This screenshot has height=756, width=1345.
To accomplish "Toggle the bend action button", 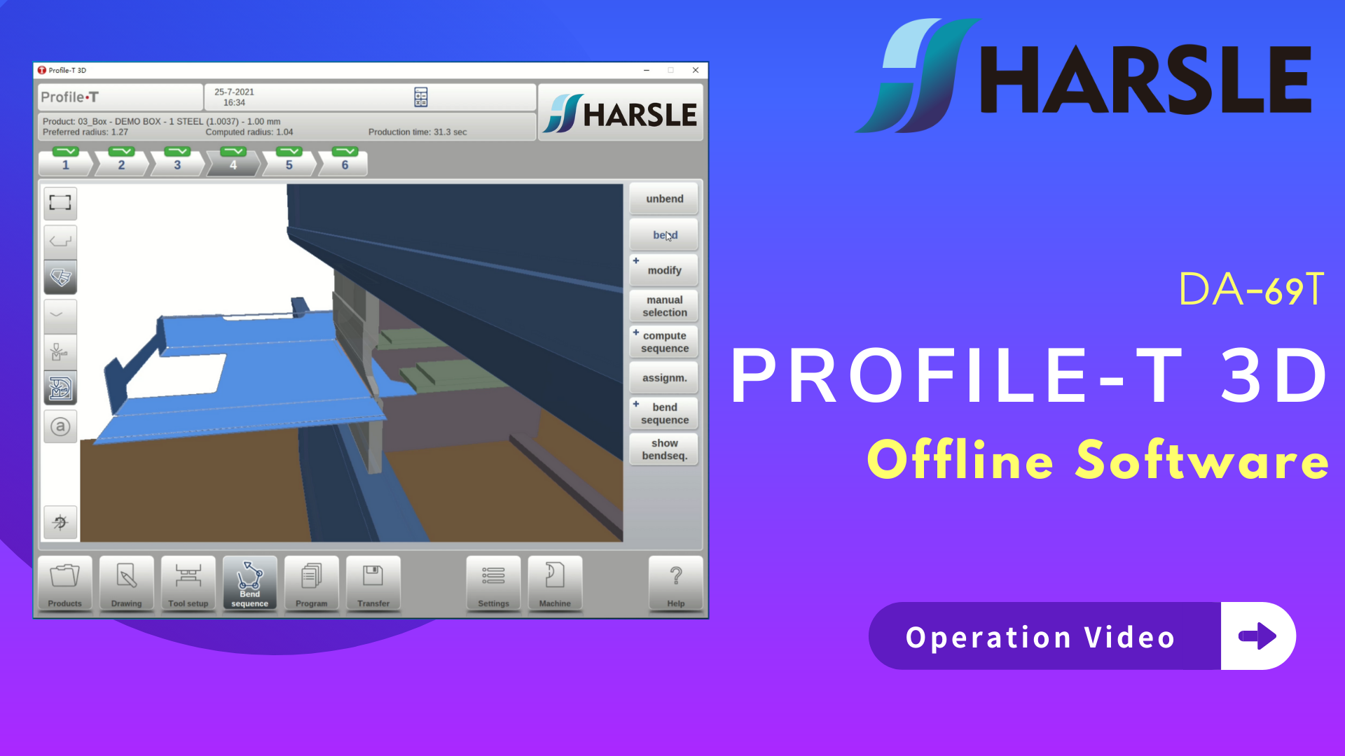I will (664, 234).
